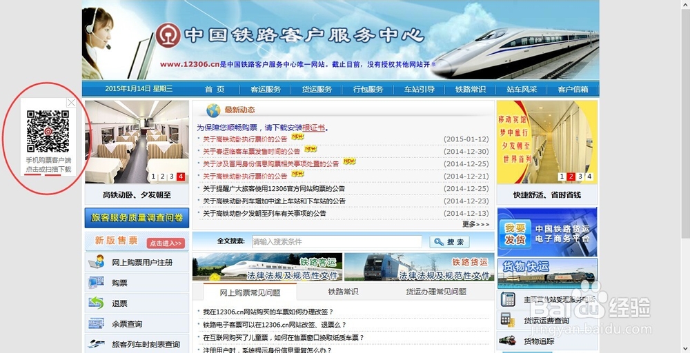Open the 站车风采 menu
Screen dimensions: 690x353
pos(522,89)
